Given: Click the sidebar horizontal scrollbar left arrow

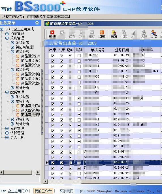Looking at the screenshot, I should tap(1, 172).
